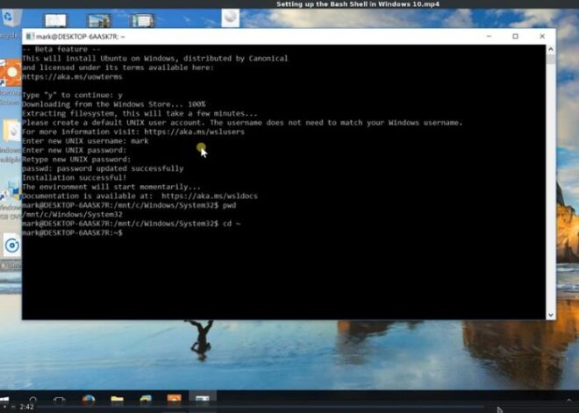Click the 'Extracting filesystem' line
Image resolution: width=579 pixels, height=413 pixels.
pyautogui.click(x=140, y=113)
